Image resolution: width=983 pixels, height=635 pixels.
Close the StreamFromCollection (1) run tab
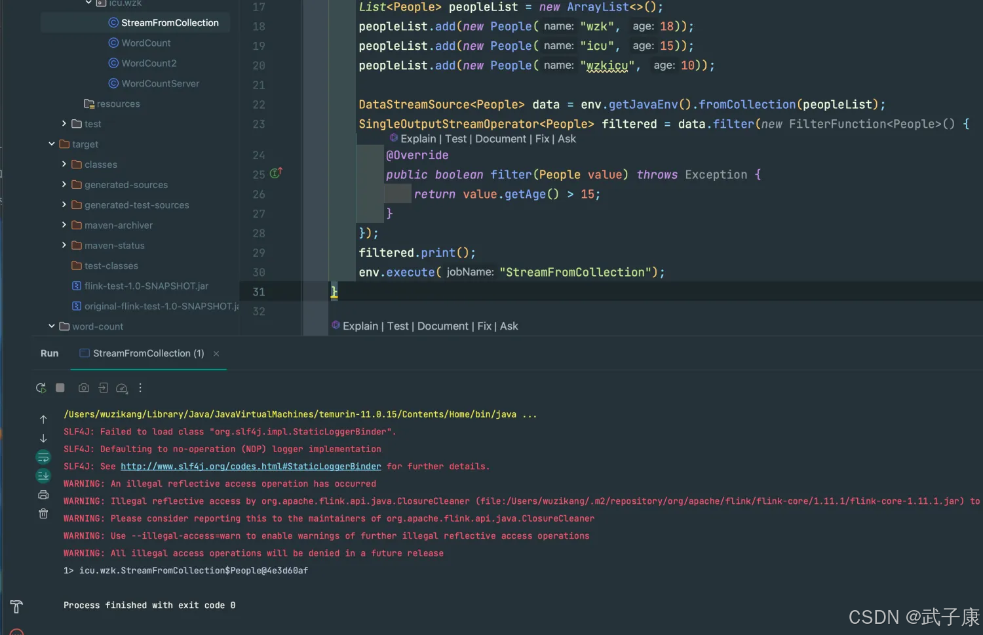216,354
